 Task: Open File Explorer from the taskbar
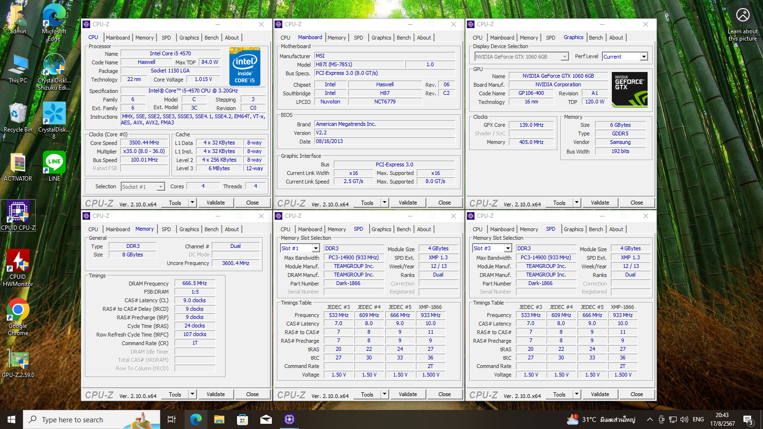219,419
